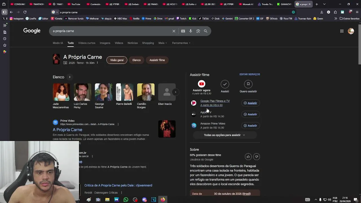Switch to Notícias tab
The height and width of the screenshot is (203, 361).
133,43
